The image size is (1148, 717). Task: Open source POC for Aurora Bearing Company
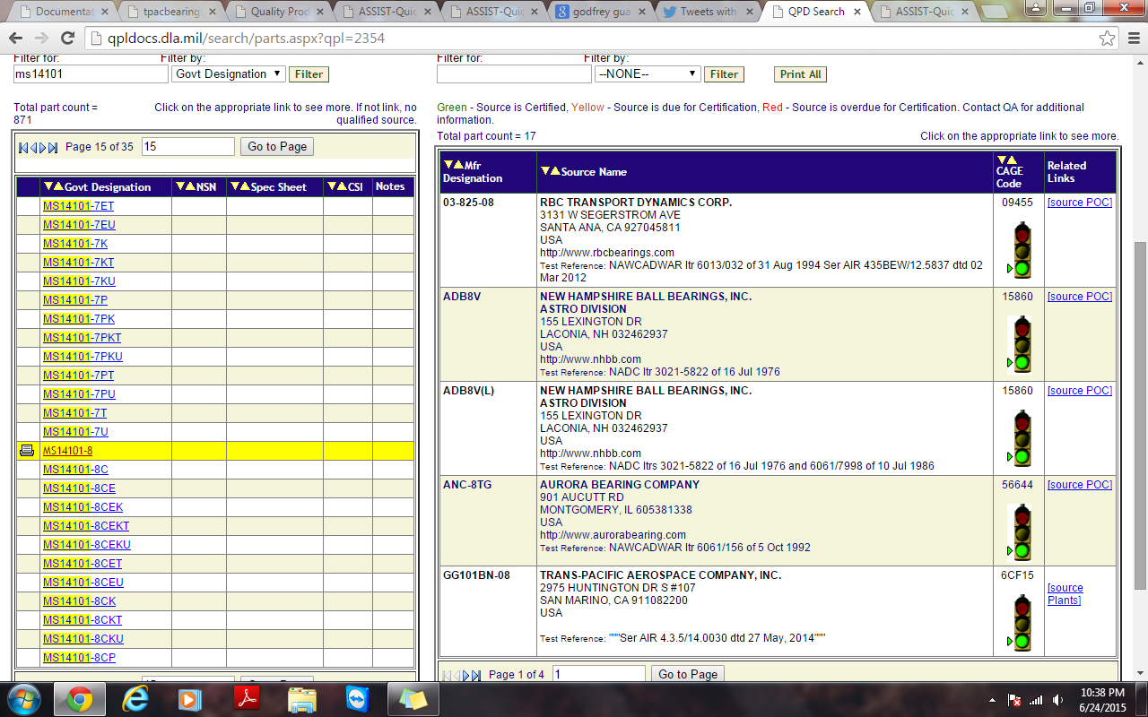[1080, 485]
